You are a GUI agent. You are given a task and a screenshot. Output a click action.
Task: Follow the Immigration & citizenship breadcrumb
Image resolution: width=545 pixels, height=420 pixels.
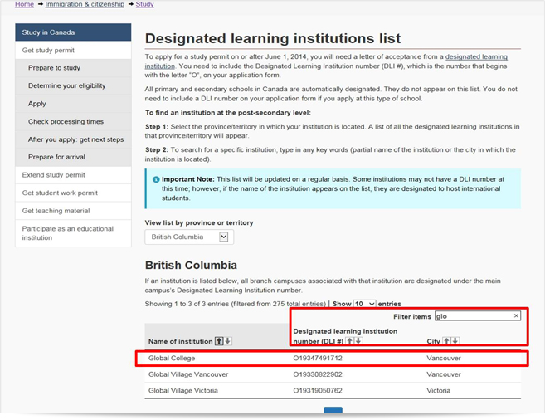pyautogui.click(x=85, y=4)
